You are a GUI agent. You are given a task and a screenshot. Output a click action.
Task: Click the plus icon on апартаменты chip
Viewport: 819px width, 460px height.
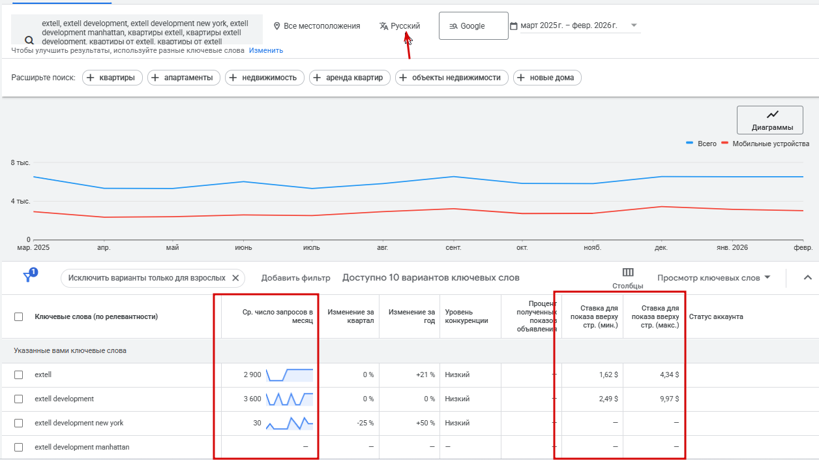155,78
